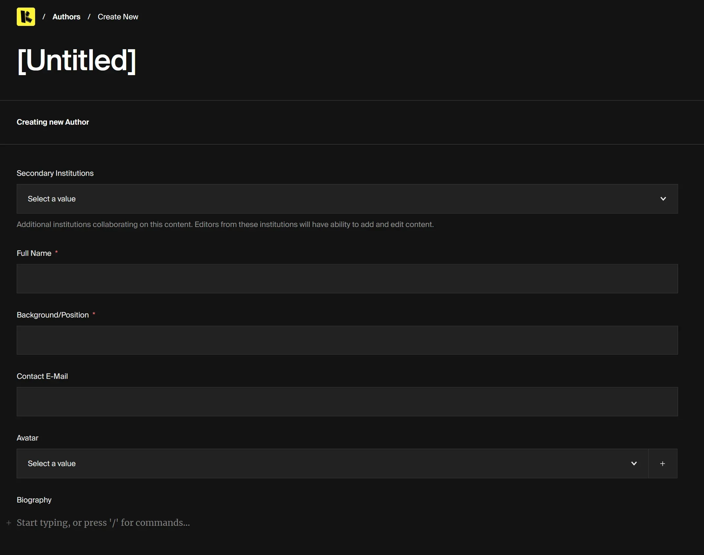The width and height of the screenshot is (704, 555).
Task: Click the yellow app logo icon
Action: coord(26,17)
